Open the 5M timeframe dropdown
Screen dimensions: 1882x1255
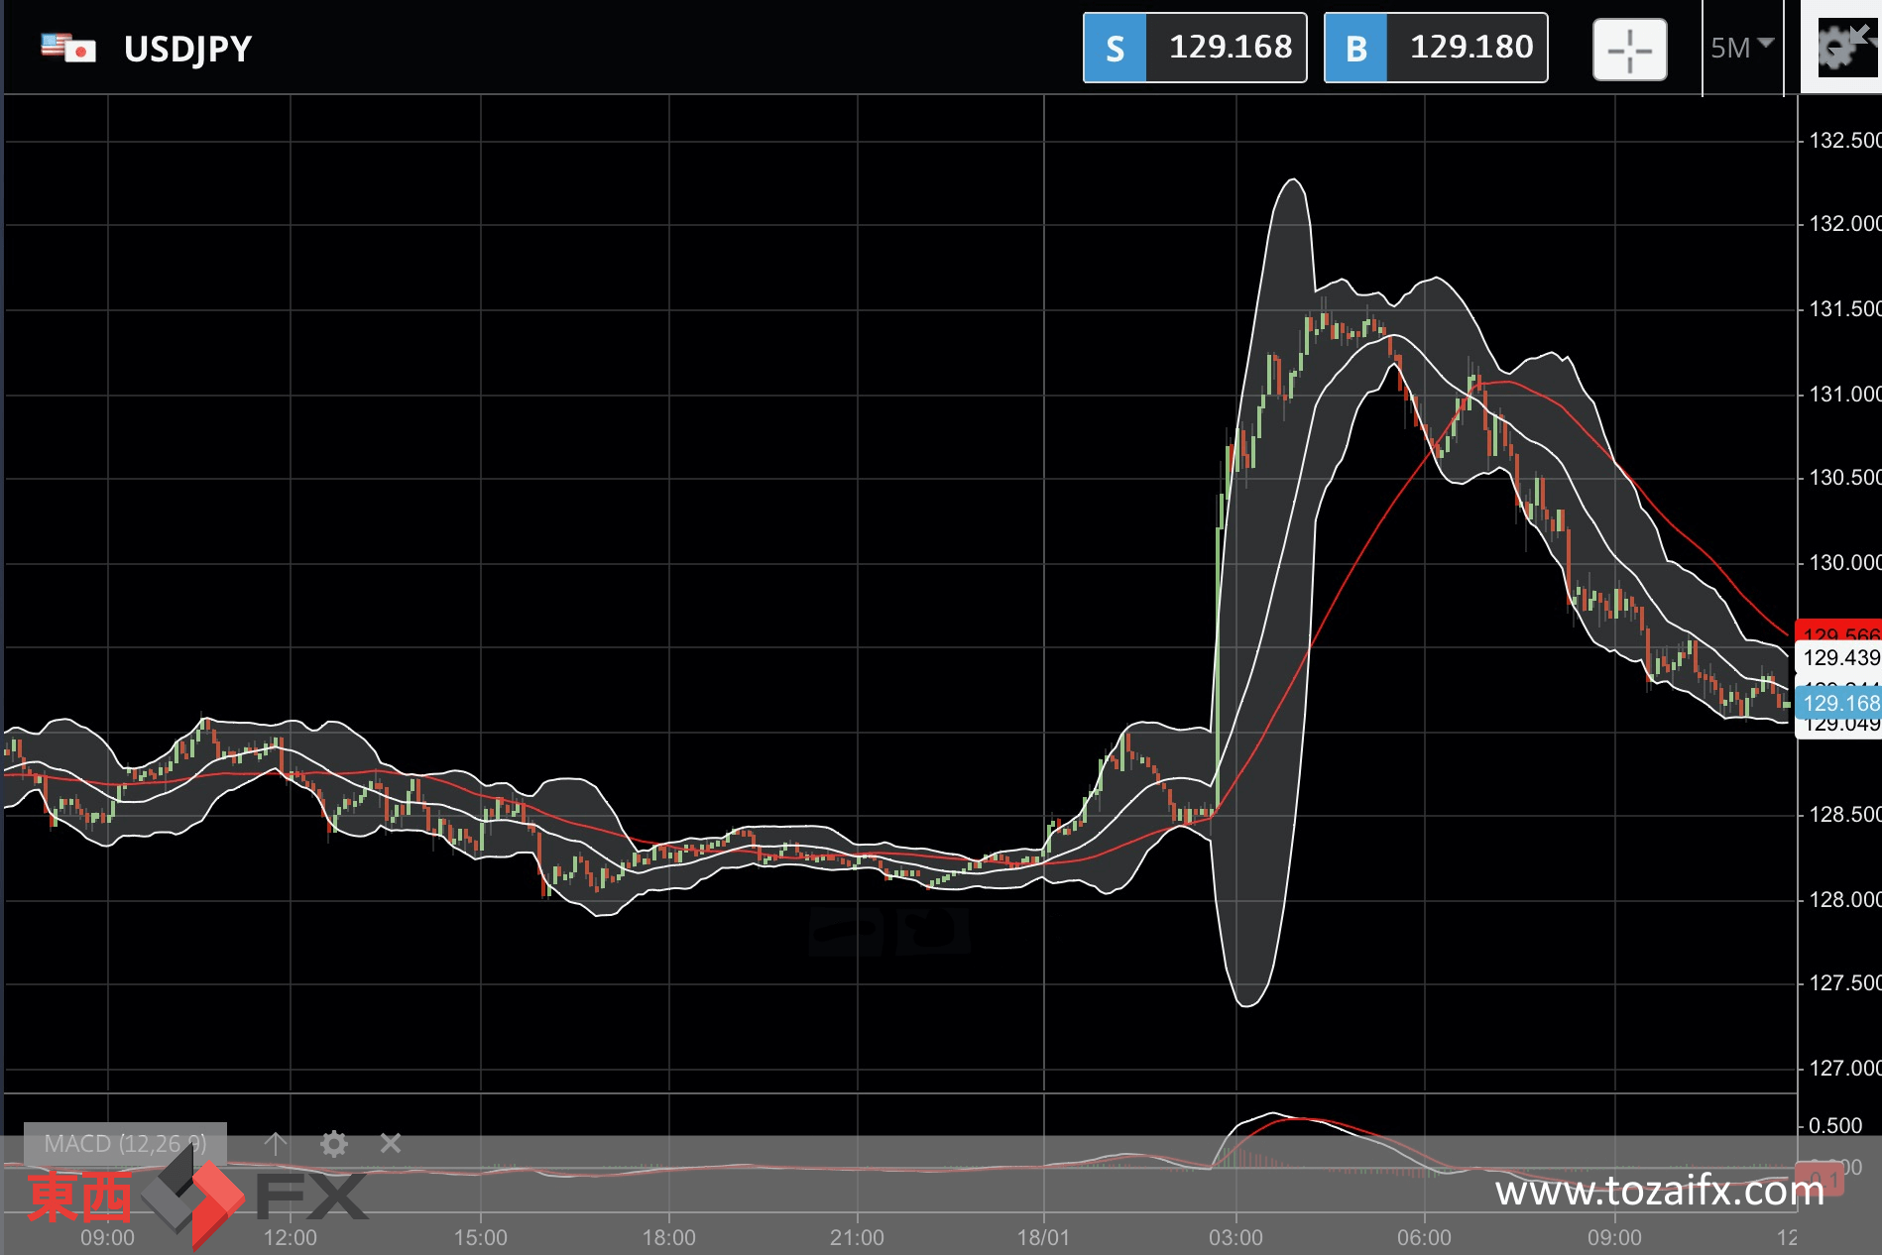coord(1741,47)
